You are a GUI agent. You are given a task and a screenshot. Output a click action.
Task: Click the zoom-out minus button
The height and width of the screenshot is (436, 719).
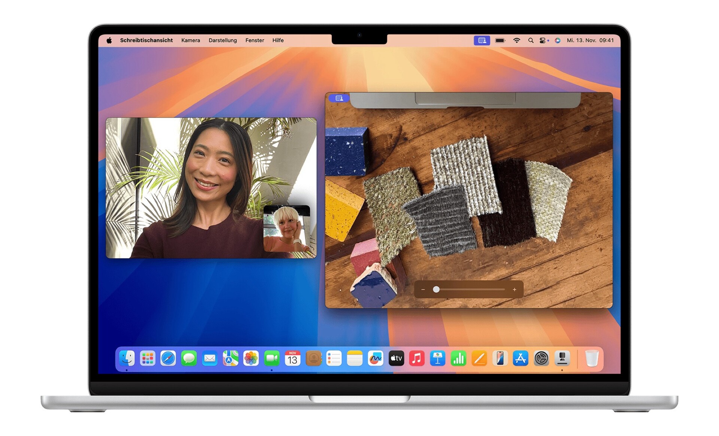pyautogui.click(x=423, y=290)
